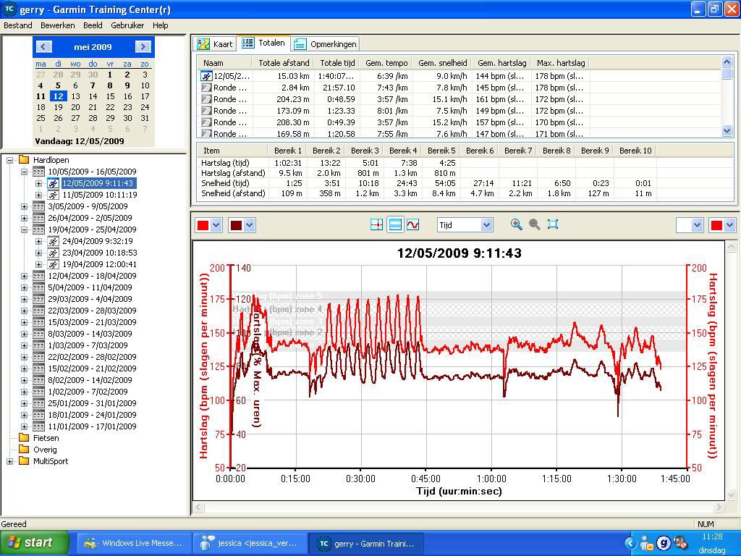Go to previous month in calendar
Viewport: 741px width, 556px height.
click(43, 47)
